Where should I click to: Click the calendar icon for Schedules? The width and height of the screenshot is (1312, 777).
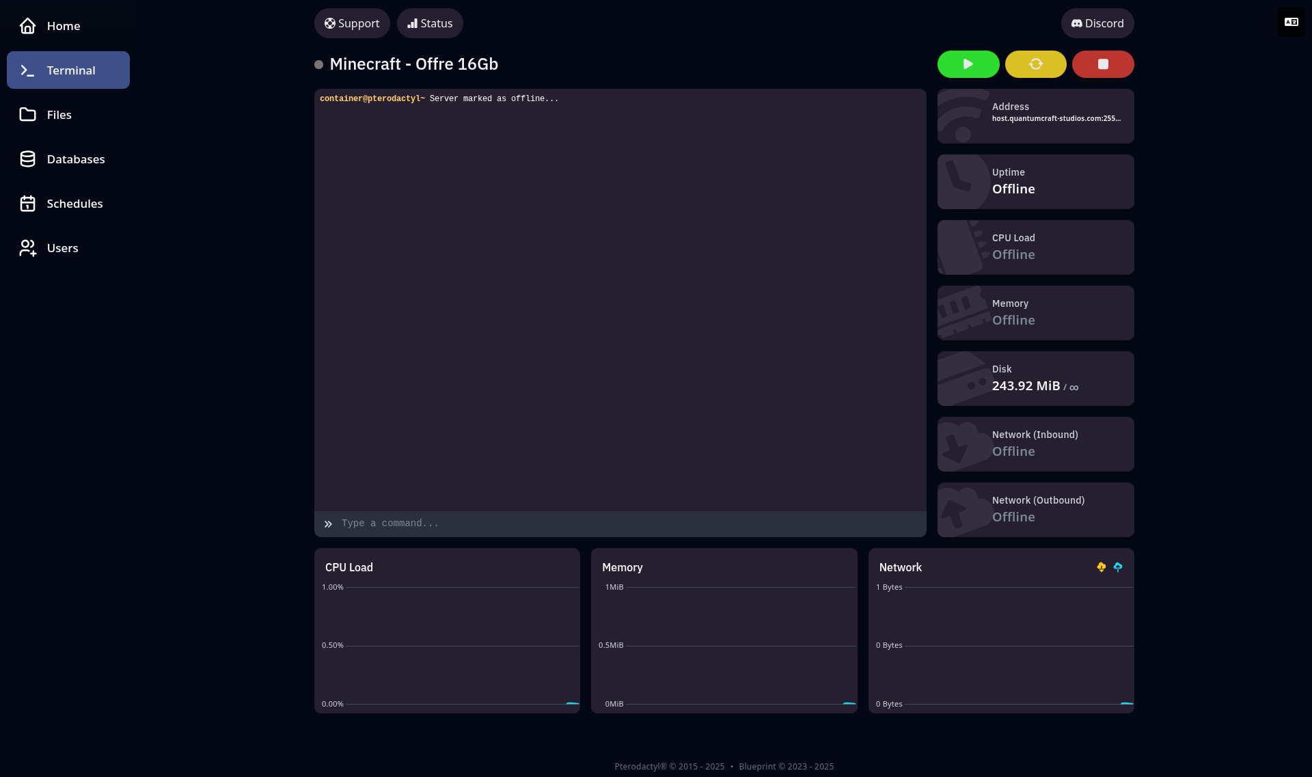coord(27,204)
